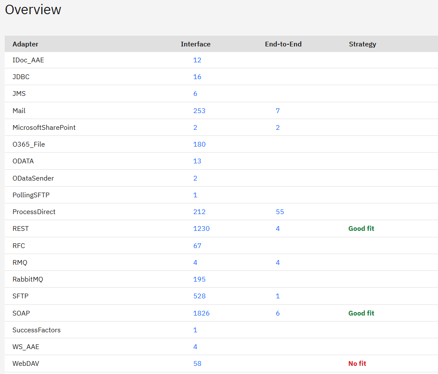Viewport: 438px width, 374px height.
Task: Open the IDoc_AAE interface count 12
Action: pos(197,60)
